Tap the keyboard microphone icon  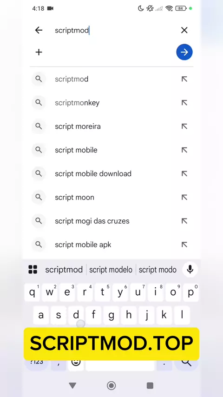190,270
